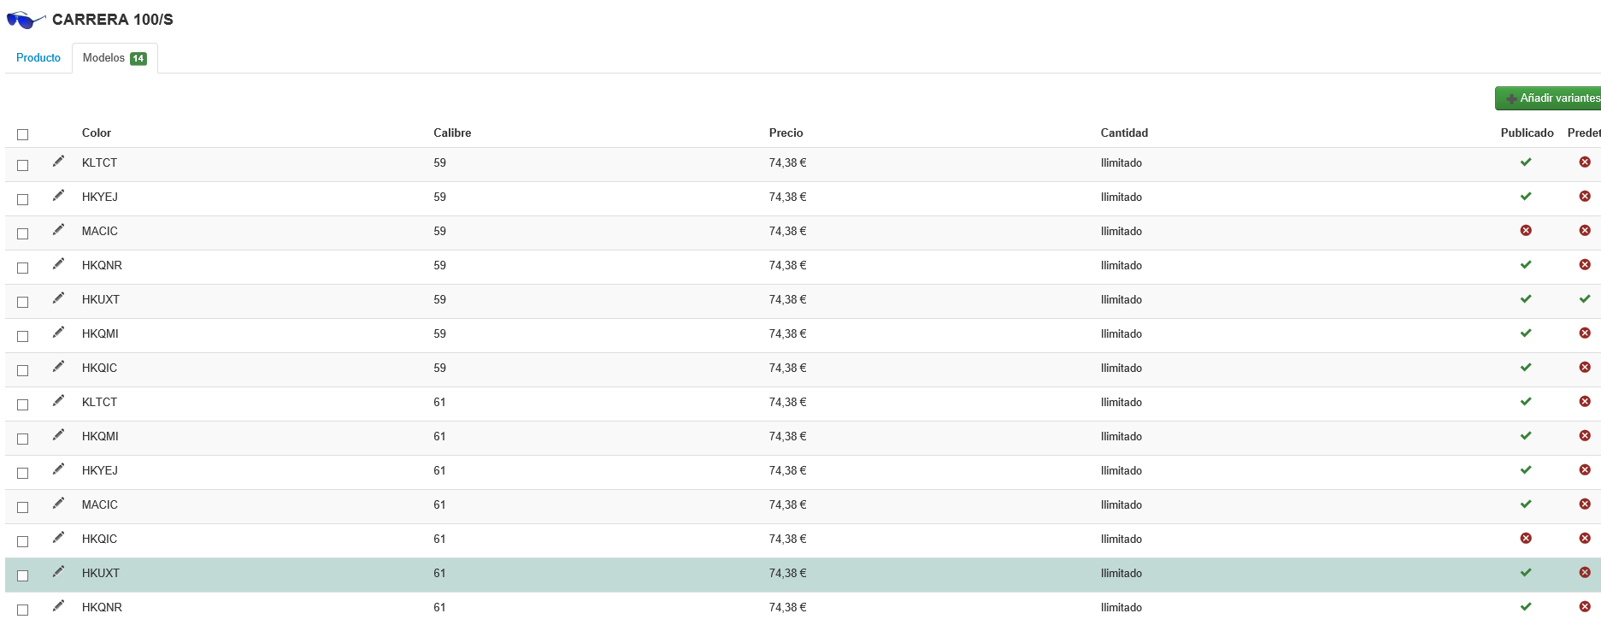The width and height of the screenshot is (1601, 631).
Task: Publish the HKQIC calibre 61 variant
Action: [x=1526, y=539]
